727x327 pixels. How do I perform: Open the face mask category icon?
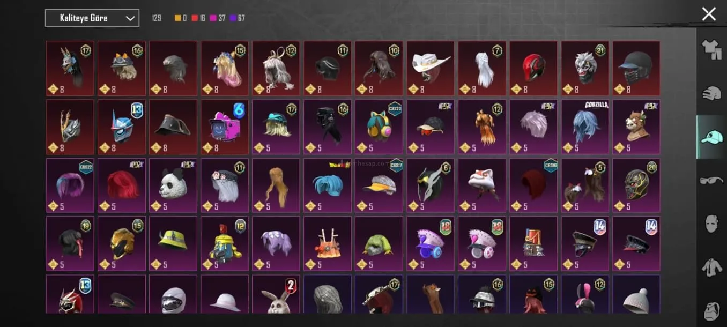coord(712,224)
